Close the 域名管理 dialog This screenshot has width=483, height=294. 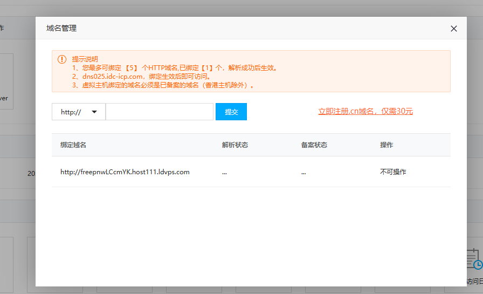click(x=454, y=29)
